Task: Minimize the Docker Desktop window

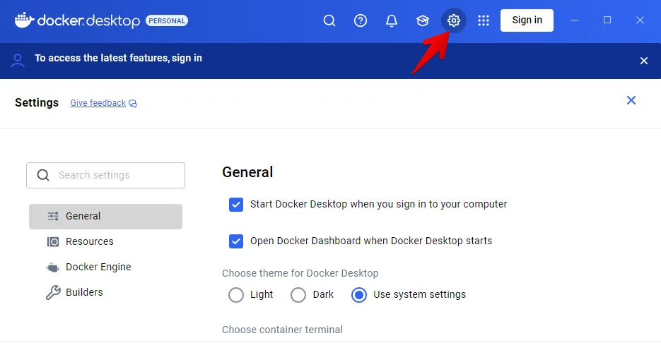Action: pos(575,20)
